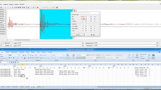Open the Synthesis menu
Viewport: 161px width, 90px height.
pyautogui.click(x=17, y=4)
